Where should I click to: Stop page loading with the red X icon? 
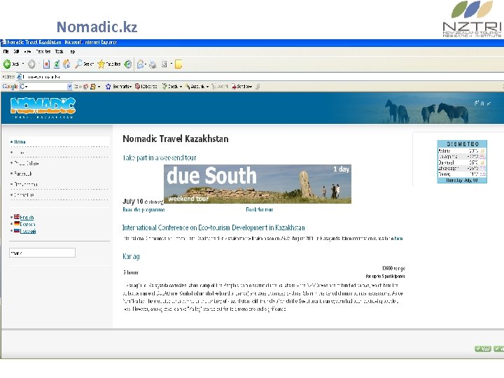tap(46, 64)
